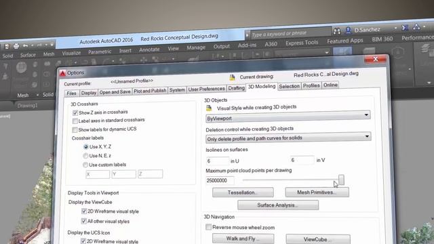This screenshot has height=244, width=434.
Task: Click the Type a keyword or phrase search box
Action: [x=291, y=33]
